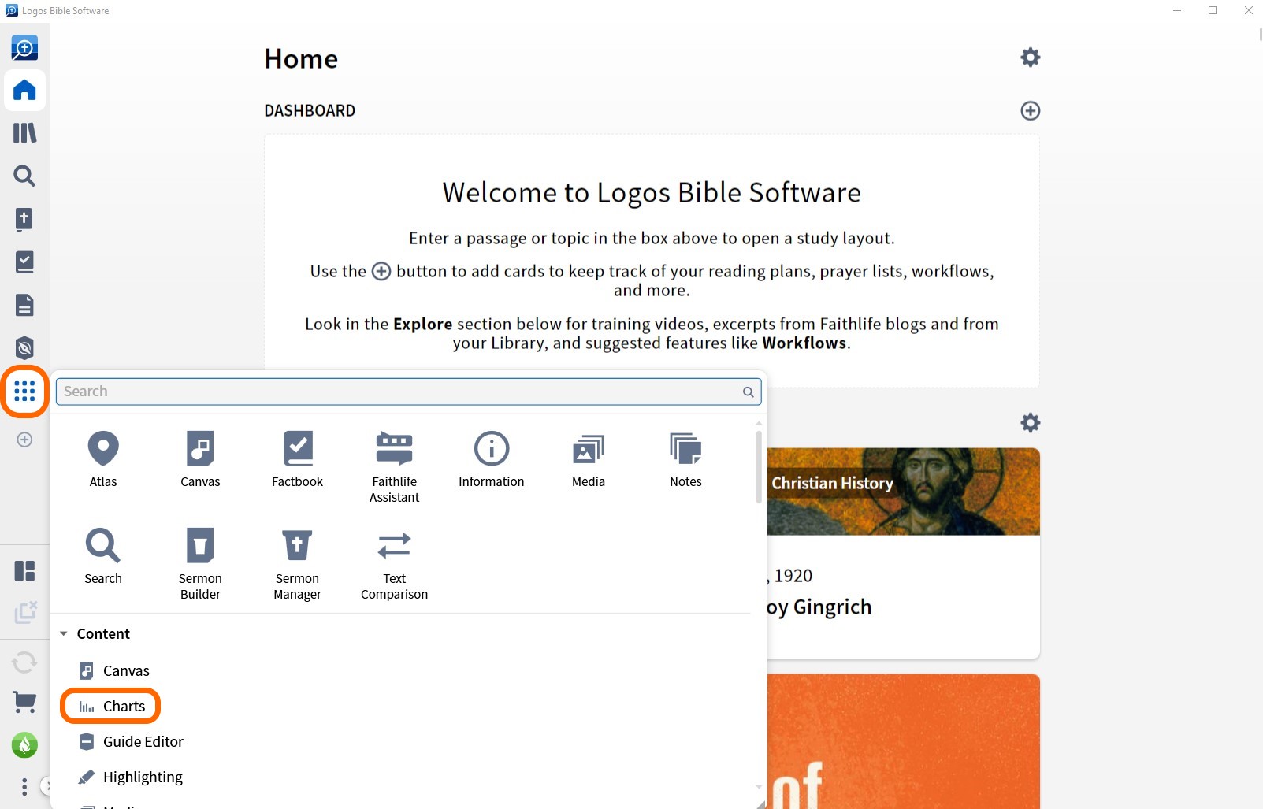This screenshot has height=809, width=1263.
Task: Open the Bible book icon in sidebar
Action: (24, 219)
